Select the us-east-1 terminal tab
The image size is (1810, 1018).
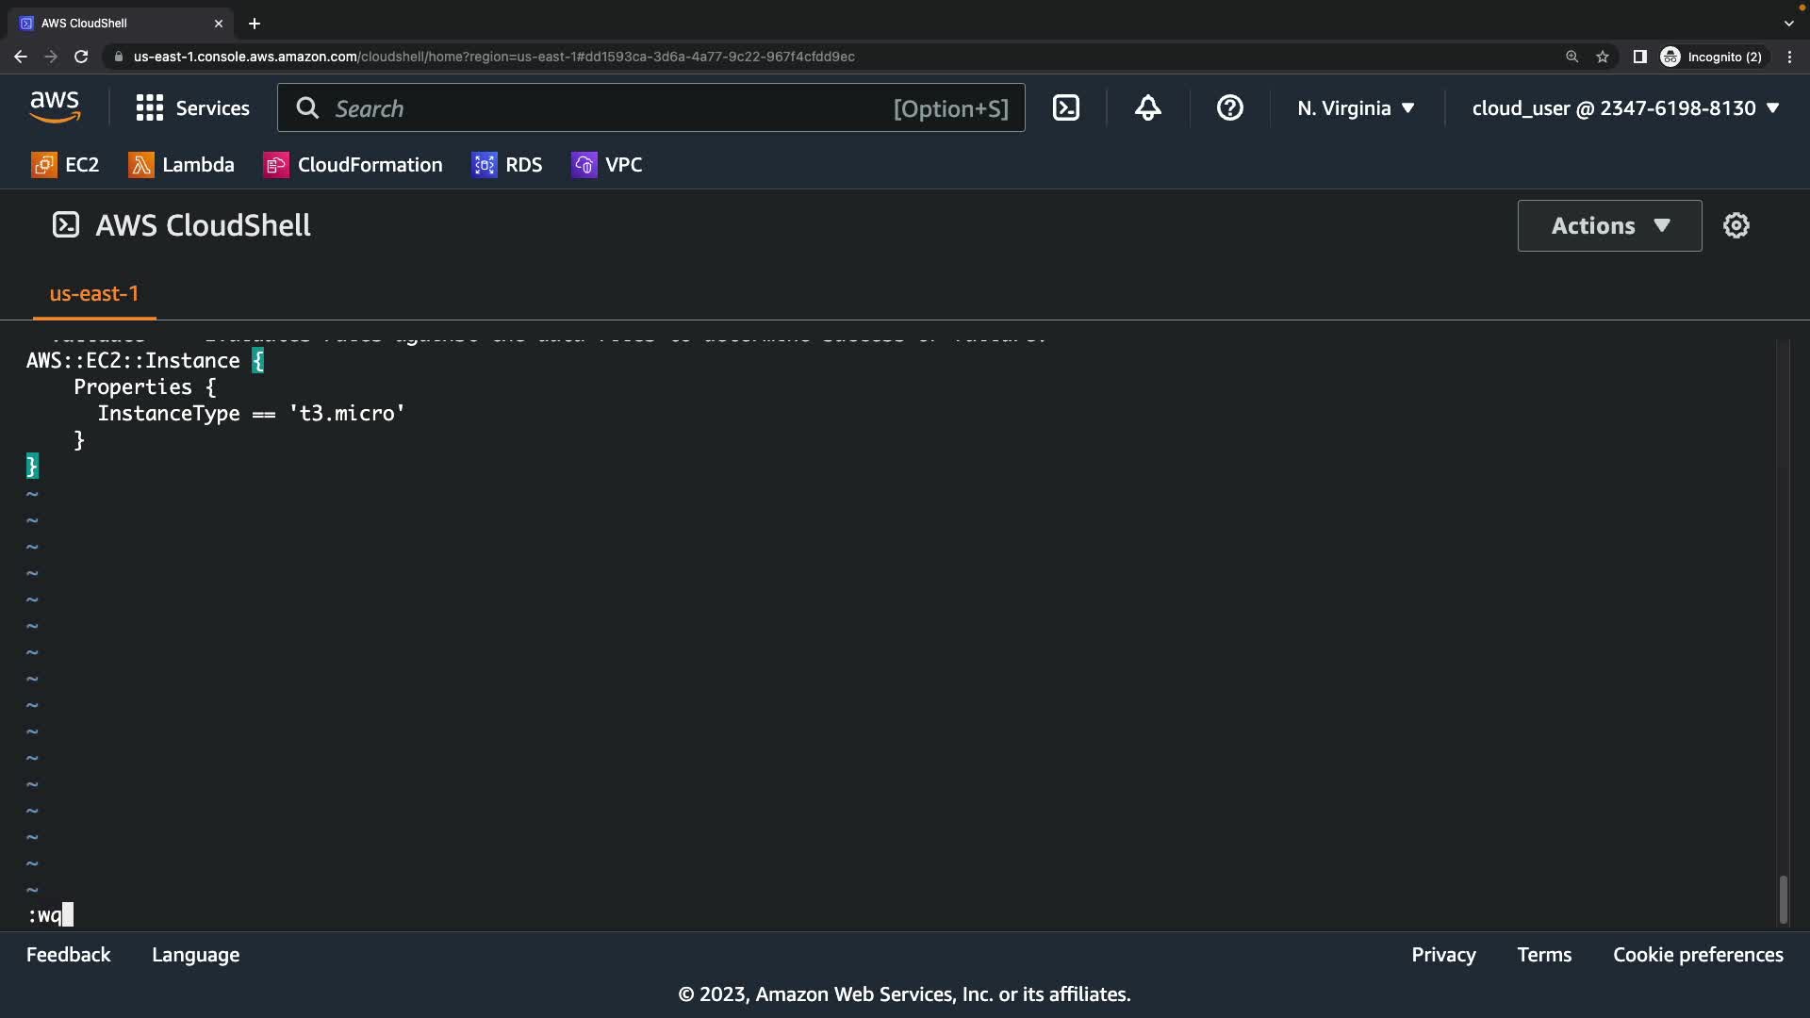click(93, 294)
